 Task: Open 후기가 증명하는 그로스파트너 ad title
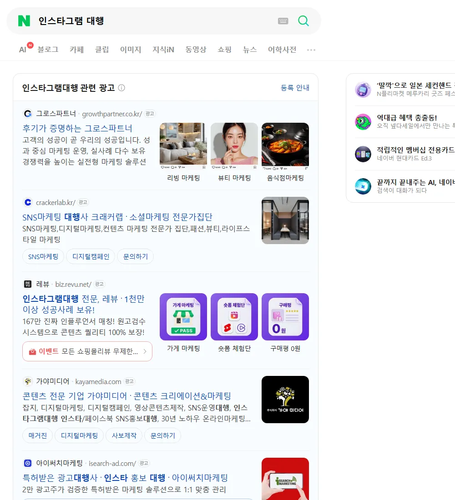77,128
